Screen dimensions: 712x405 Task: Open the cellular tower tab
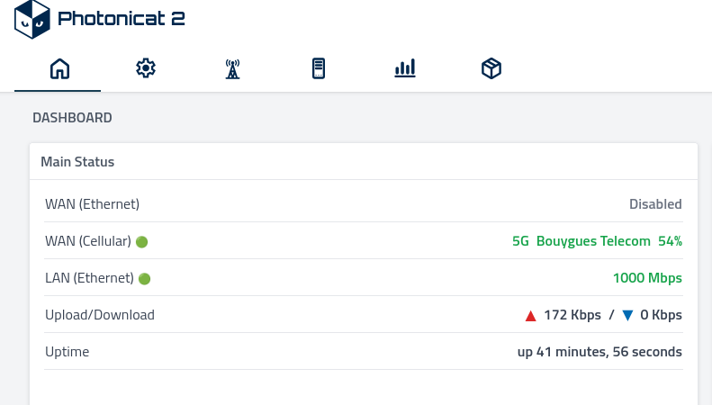pos(232,68)
